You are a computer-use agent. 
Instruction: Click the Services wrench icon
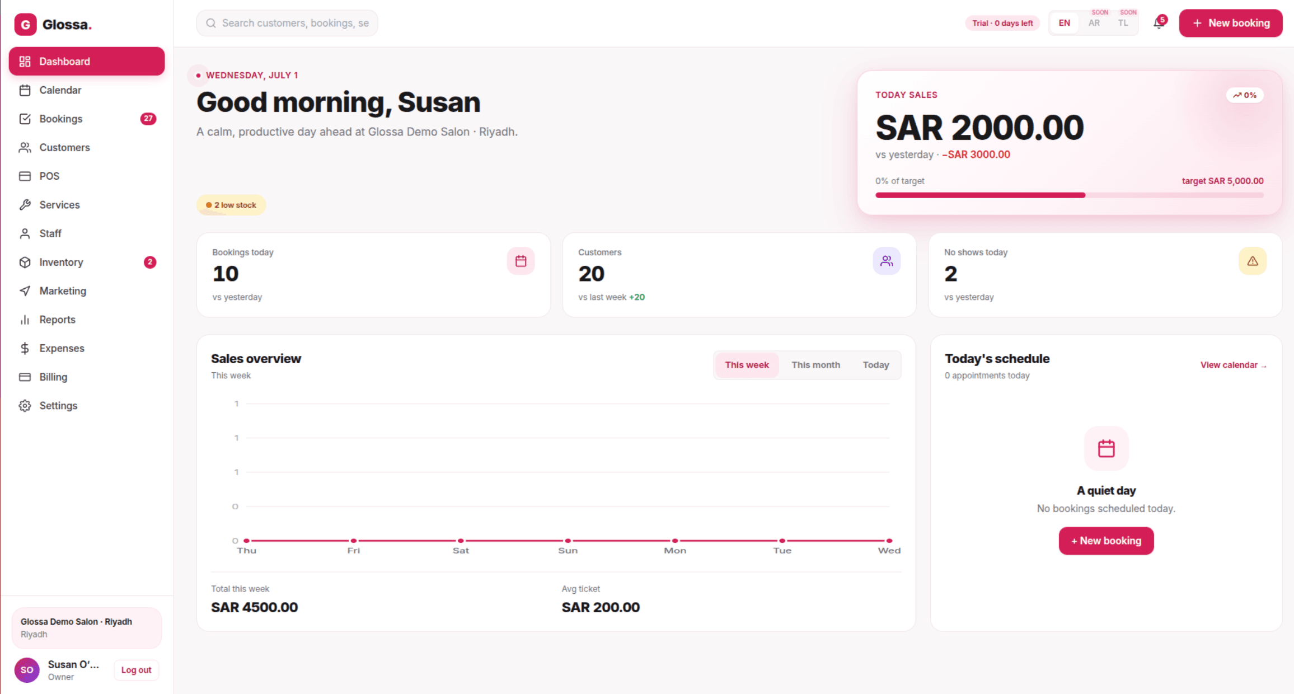25,205
